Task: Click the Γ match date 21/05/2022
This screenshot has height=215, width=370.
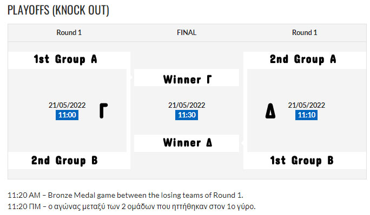Action: tap(67, 105)
